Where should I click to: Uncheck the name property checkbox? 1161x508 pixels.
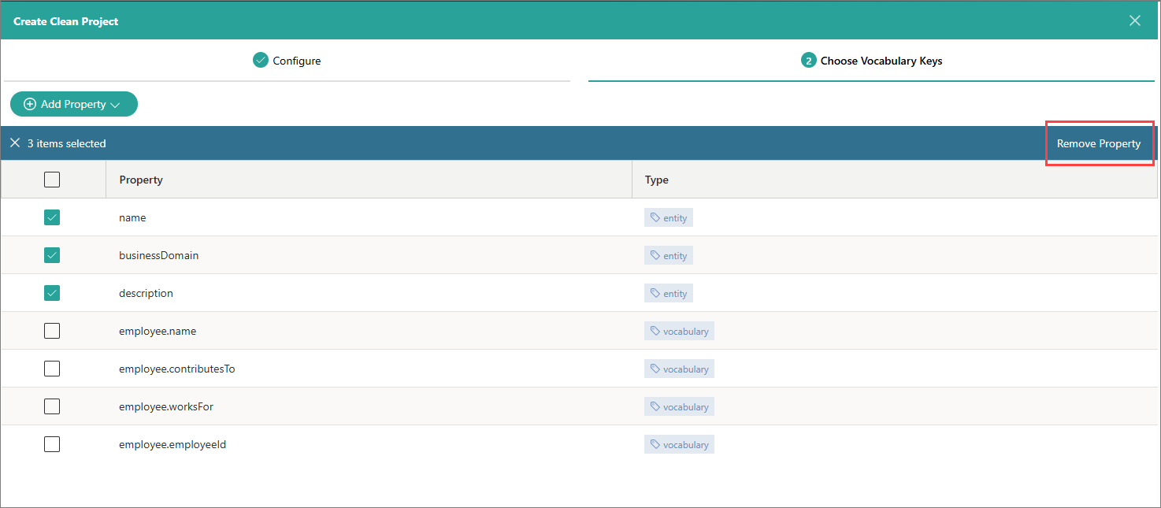[x=52, y=217]
